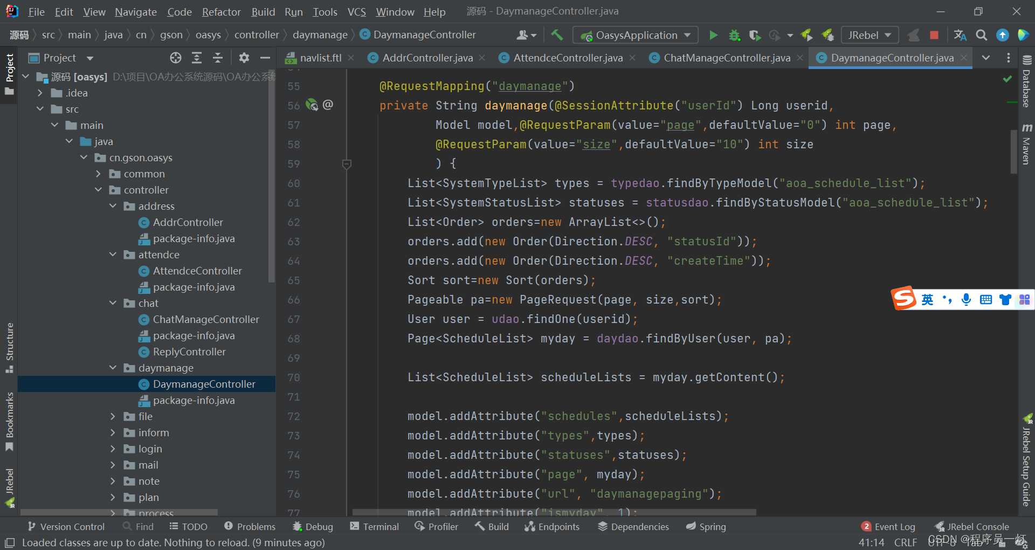This screenshot has height=550, width=1035.
Task: Click CRLF line separator in status bar
Action: pos(906,542)
